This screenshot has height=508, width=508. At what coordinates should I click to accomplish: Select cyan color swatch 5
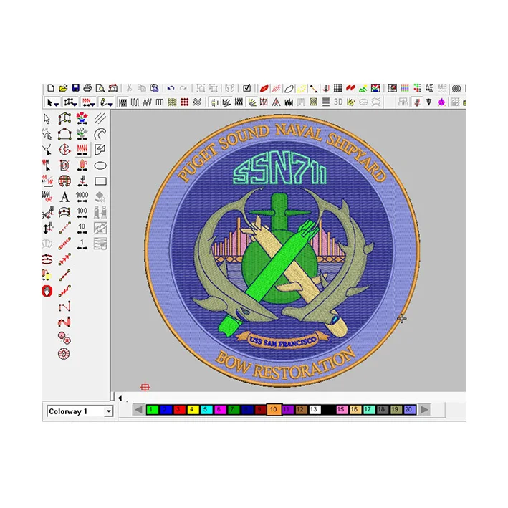click(206, 410)
